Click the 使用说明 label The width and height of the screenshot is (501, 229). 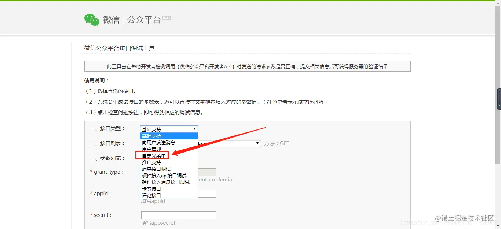pos(96,80)
